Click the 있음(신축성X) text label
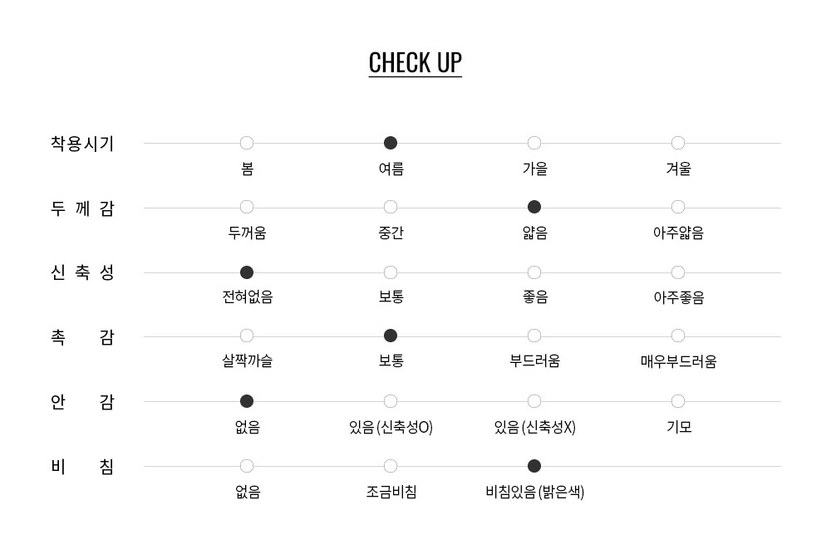The height and width of the screenshot is (549, 831). tap(534, 427)
